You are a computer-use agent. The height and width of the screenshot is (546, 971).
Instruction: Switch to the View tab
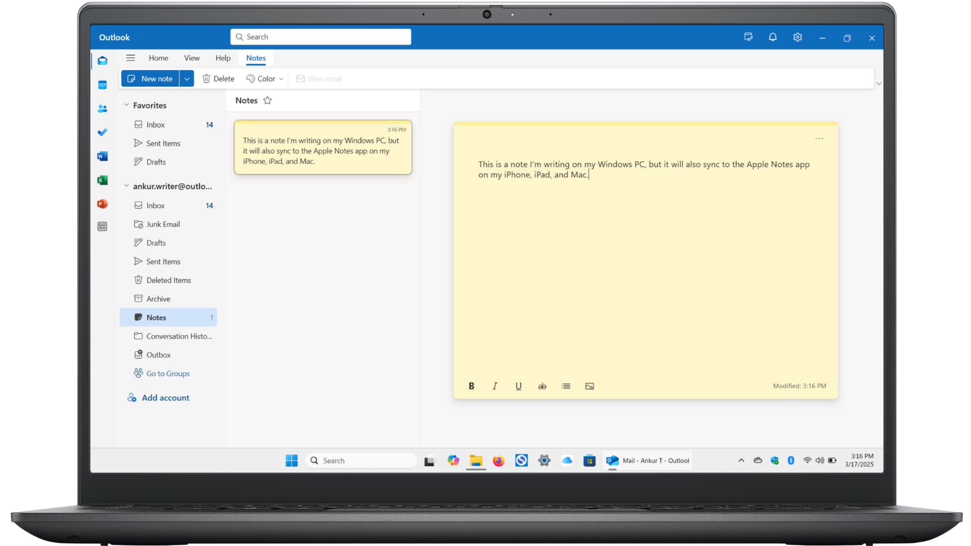point(192,58)
